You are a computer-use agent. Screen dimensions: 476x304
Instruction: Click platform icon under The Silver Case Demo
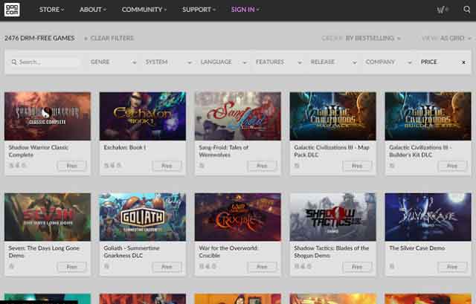(x=392, y=266)
